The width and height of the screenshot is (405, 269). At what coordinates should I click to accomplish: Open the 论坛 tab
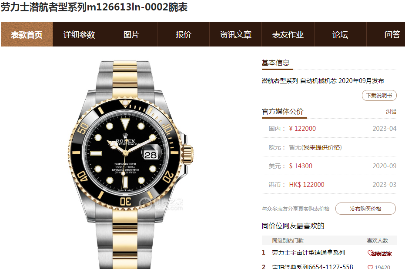pyautogui.click(x=340, y=35)
